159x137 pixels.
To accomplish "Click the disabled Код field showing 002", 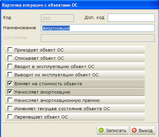I will [x=58, y=18].
